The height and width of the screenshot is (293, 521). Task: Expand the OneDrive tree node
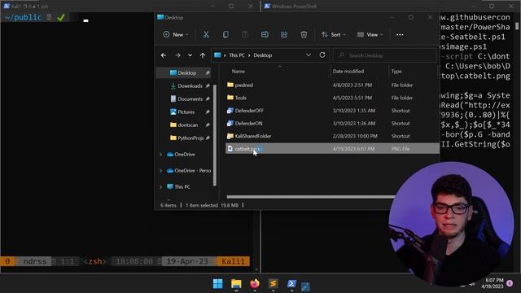tap(161, 155)
